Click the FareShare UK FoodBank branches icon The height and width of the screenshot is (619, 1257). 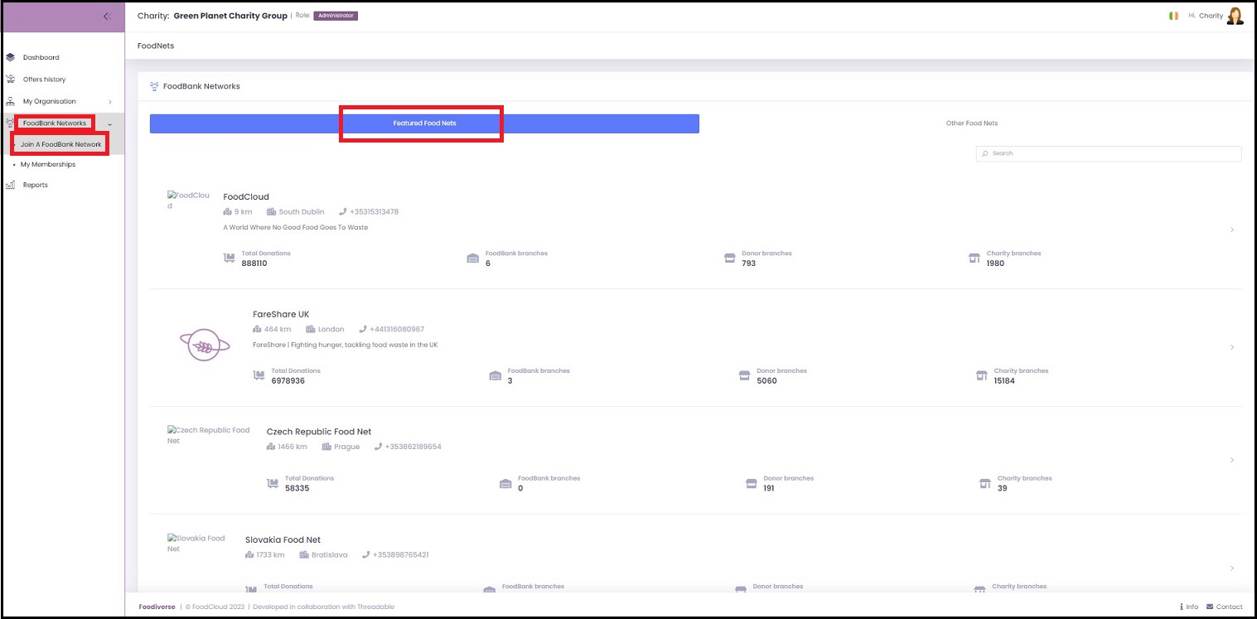click(496, 376)
